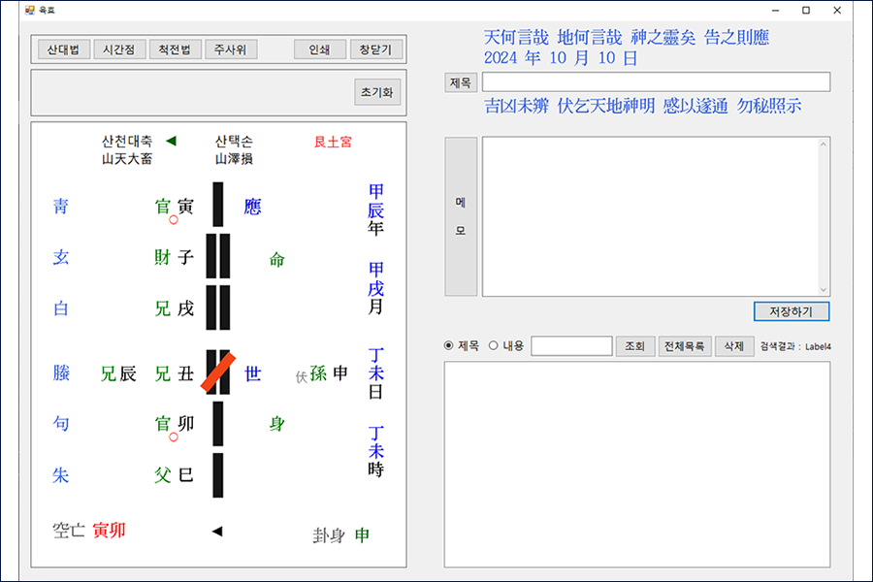Select the 제목 search radio option
This screenshot has height=582, width=873.
pyautogui.click(x=450, y=345)
